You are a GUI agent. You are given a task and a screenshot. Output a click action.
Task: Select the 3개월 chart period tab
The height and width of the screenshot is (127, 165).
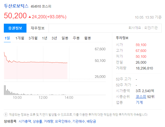click(33, 38)
